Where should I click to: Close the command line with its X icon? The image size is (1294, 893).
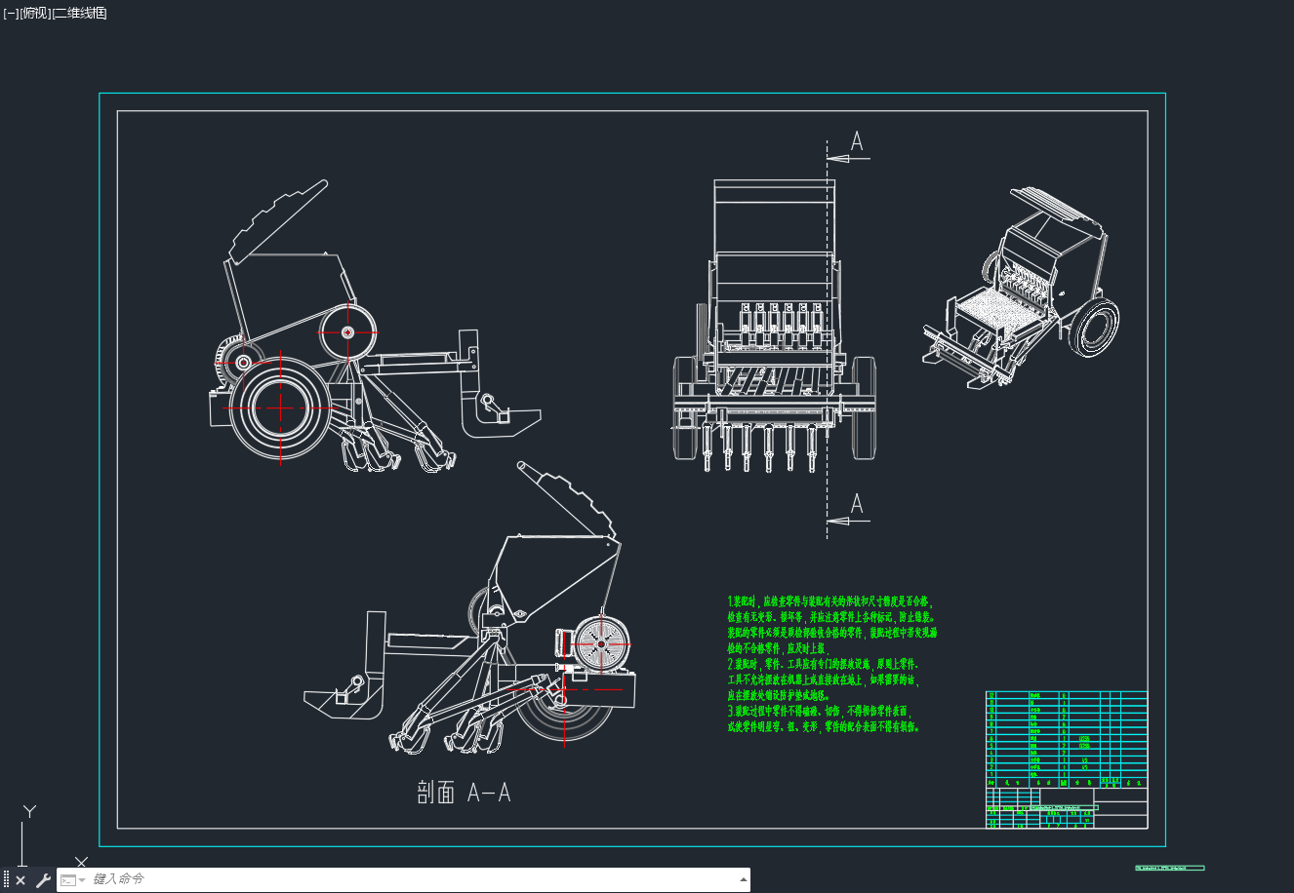coord(20,880)
